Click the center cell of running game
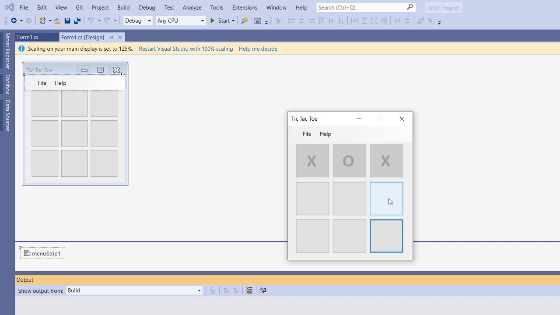 350,199
